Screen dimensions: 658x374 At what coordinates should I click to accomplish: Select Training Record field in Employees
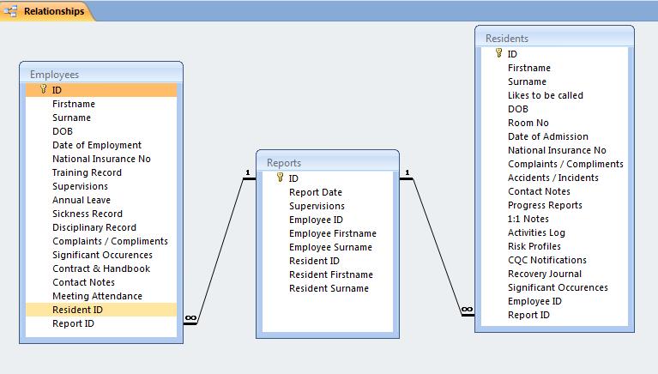87,172
